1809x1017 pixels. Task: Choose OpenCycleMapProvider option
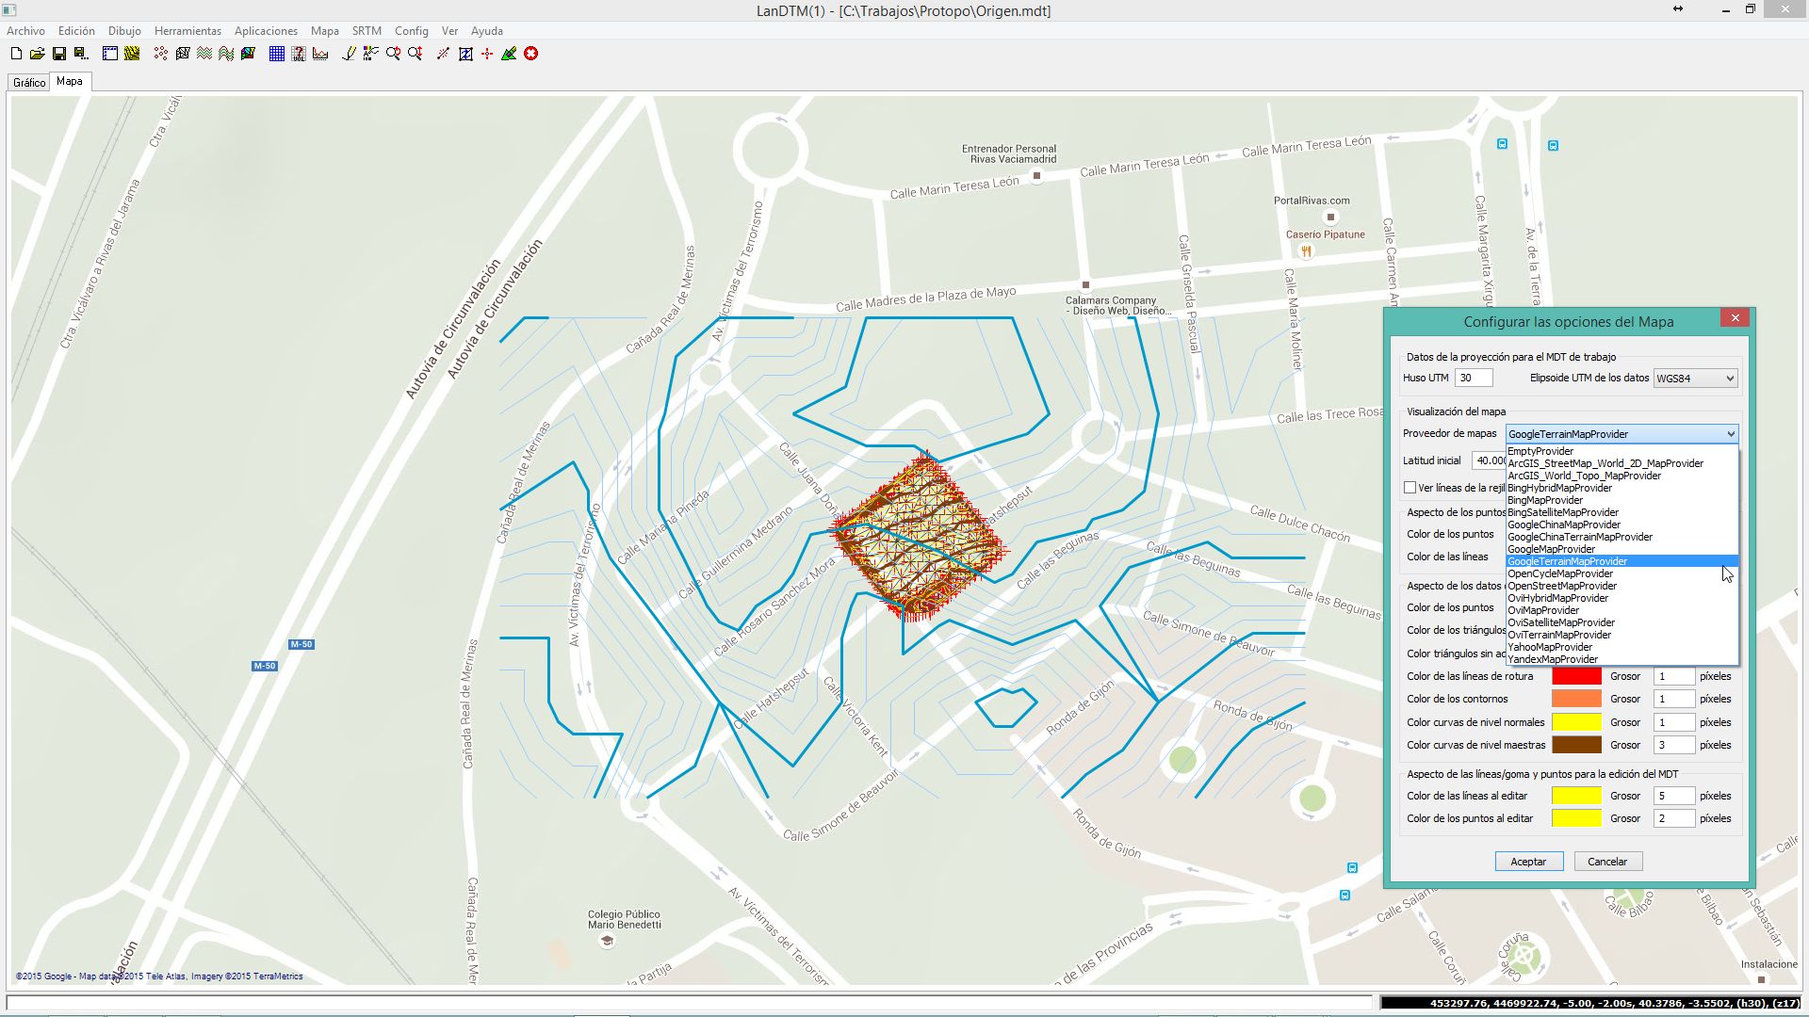point(1622,573)
